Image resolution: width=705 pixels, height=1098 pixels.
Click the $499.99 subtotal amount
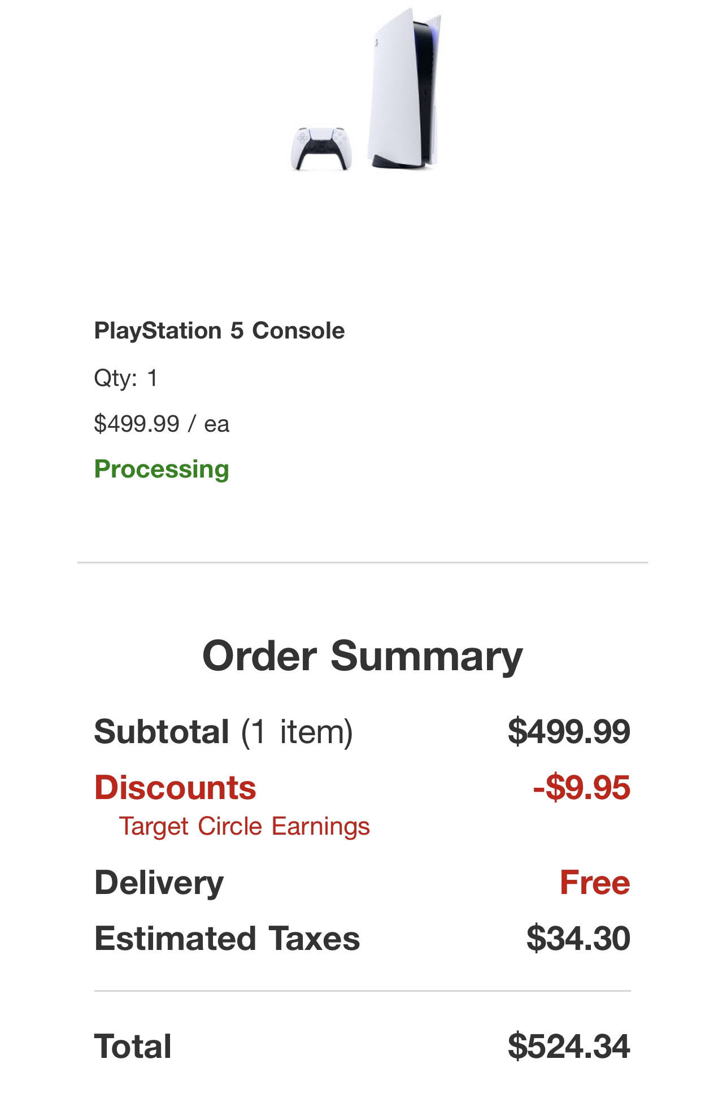pyautogui.click(x=568, y=731)
